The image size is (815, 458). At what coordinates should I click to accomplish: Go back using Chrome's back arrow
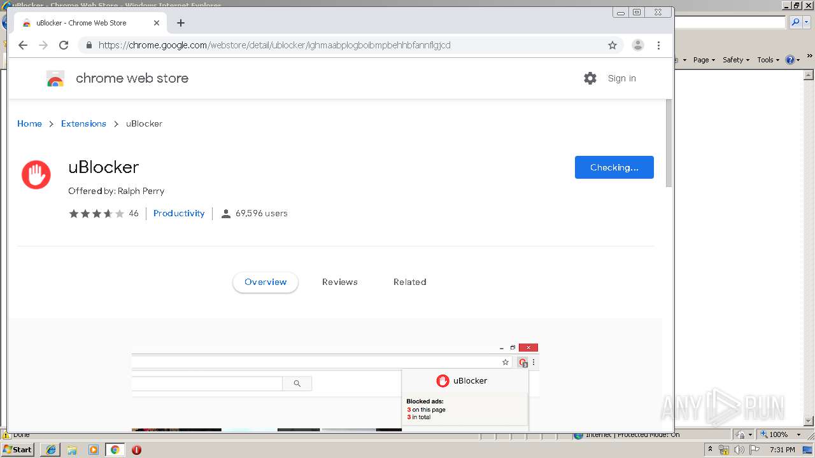click(23, 45)
